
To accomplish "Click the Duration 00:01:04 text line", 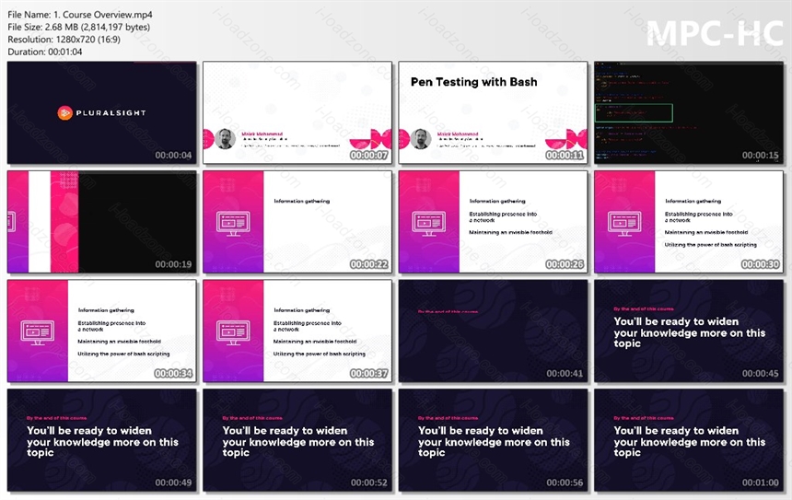I will [x=45, y=52].
